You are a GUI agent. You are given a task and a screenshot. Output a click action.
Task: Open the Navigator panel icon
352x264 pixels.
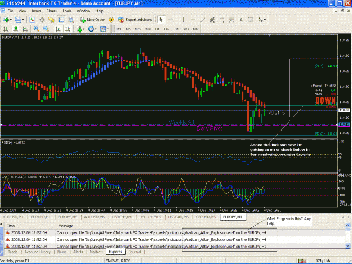click(51, 20)
